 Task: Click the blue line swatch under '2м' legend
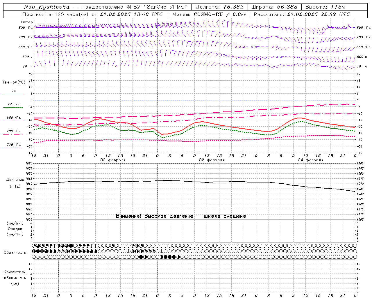(x=13, y=94)
